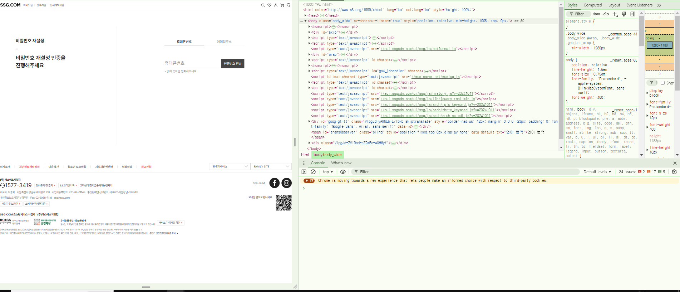Show the console sidebar icon

click(304, 172)
